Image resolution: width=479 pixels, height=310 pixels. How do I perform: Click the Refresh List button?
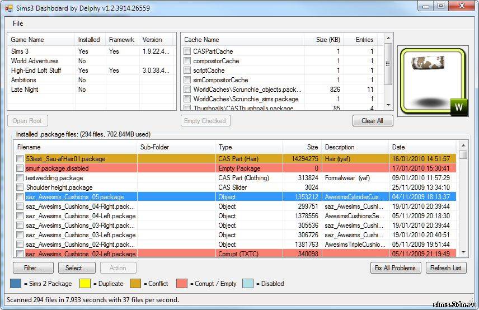[446, 268]
